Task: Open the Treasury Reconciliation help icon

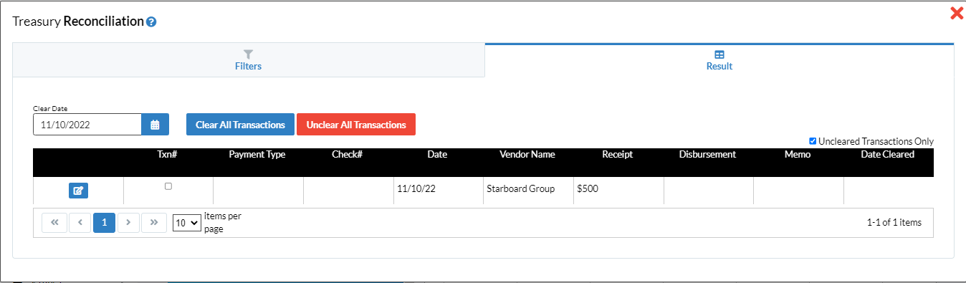Action: pos(151,22)
